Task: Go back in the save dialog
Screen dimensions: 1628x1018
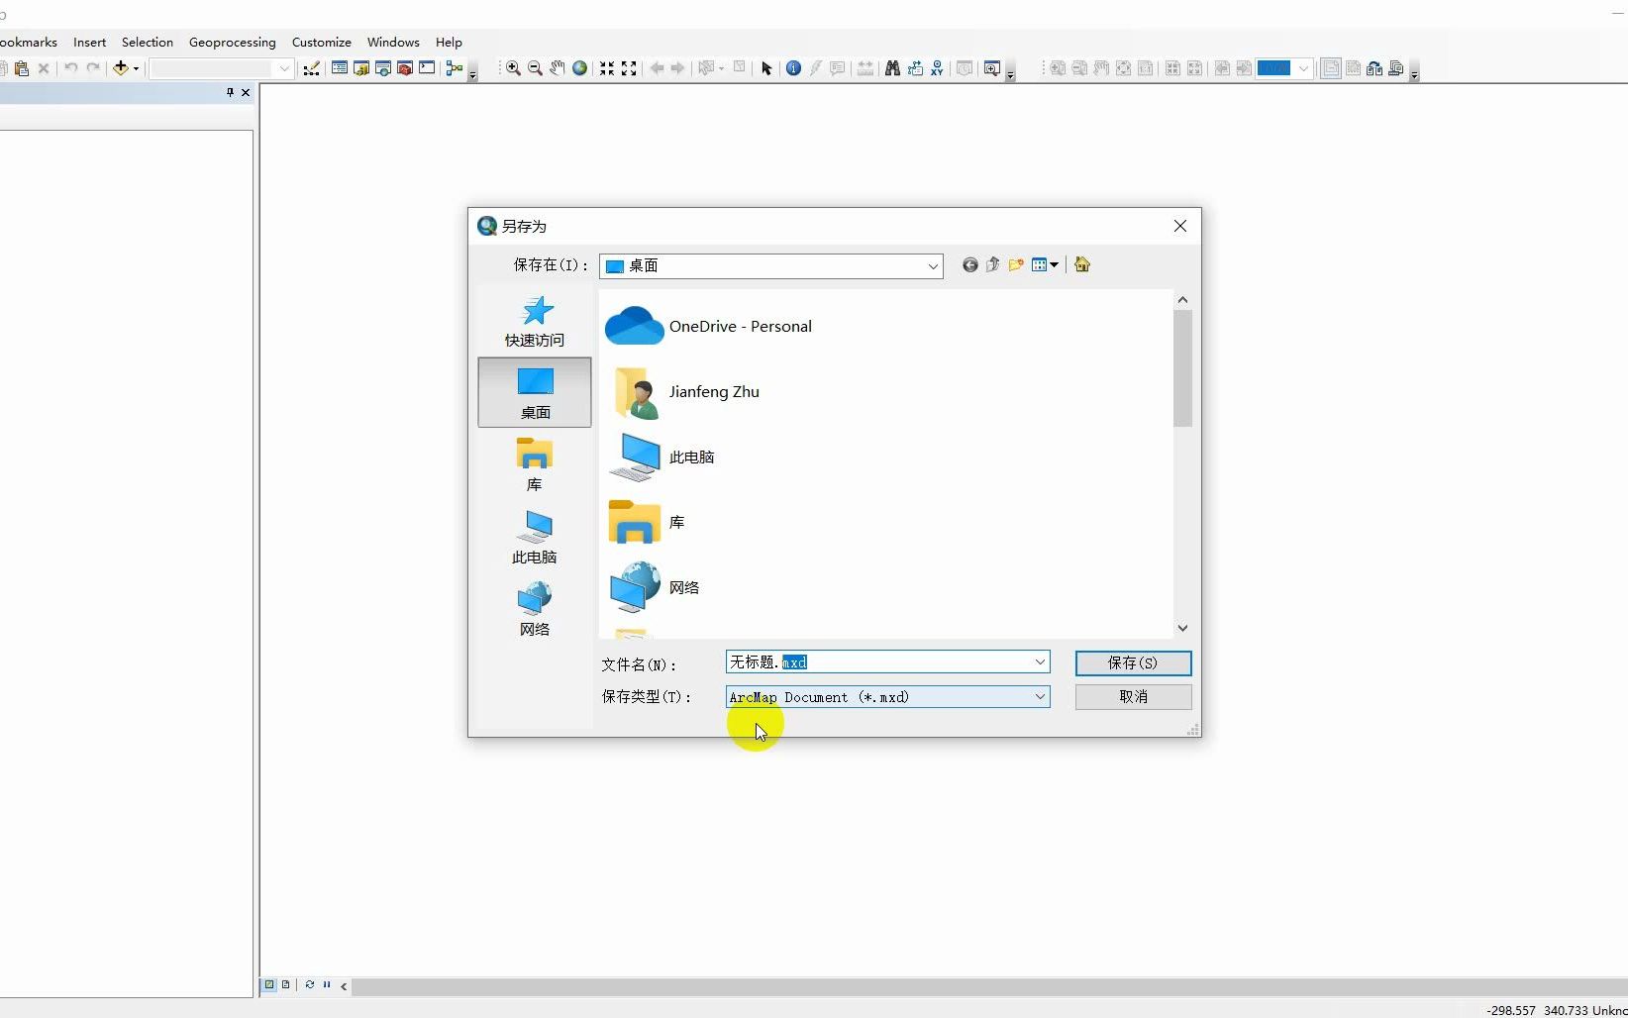Action: click(x=970, y=264)
